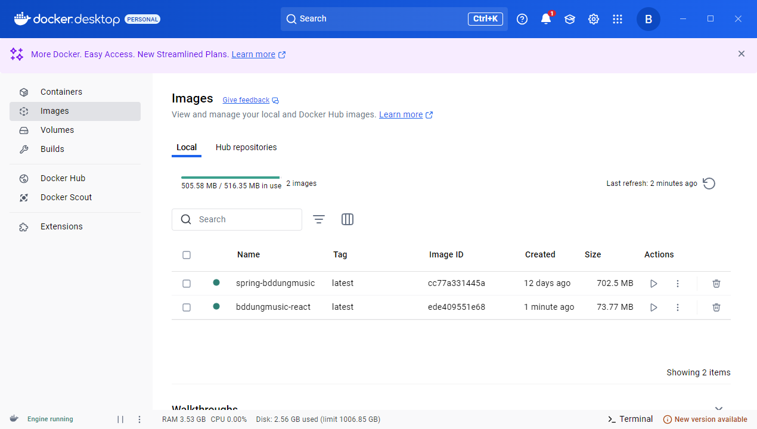Viewport: 757px width, 429px height.
Task: Open the account avatar B
Action: (x=649, y=19)
